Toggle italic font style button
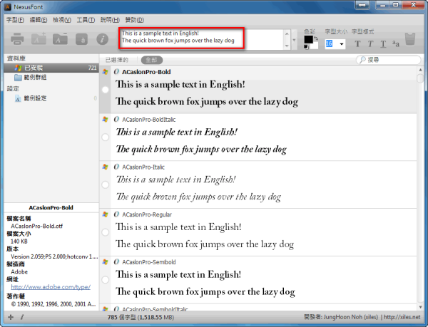 [371, 44]
